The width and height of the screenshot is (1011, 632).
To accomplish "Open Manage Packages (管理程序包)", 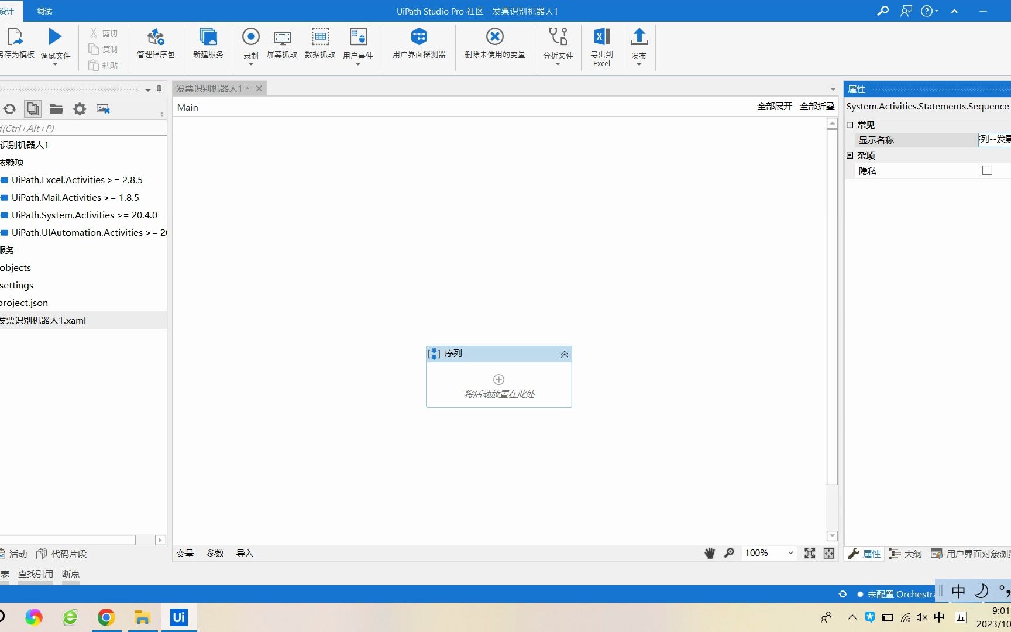I will pos(156,43).
